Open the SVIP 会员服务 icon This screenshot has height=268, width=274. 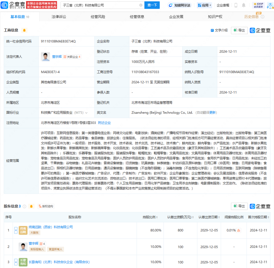pyautogui.click(x=258, y=5)
